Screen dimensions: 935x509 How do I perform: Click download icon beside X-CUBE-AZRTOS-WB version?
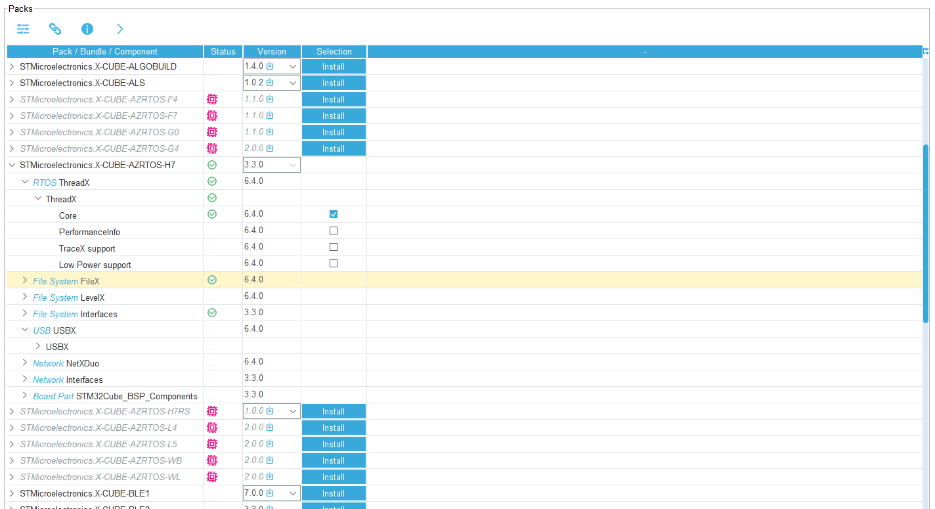tap(270, 460)
